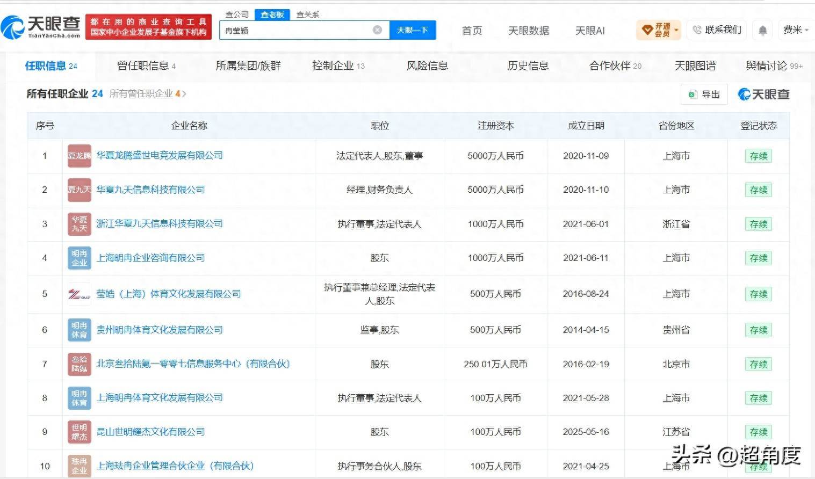815x479 pixels.
Task: Open 天眼AI in top navigation
Action: pos(590,31)
